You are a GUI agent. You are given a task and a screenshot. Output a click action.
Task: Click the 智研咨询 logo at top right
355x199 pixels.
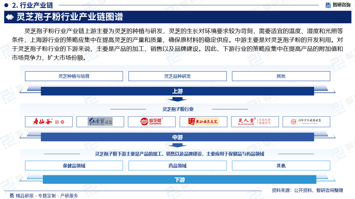coord(338,5)
